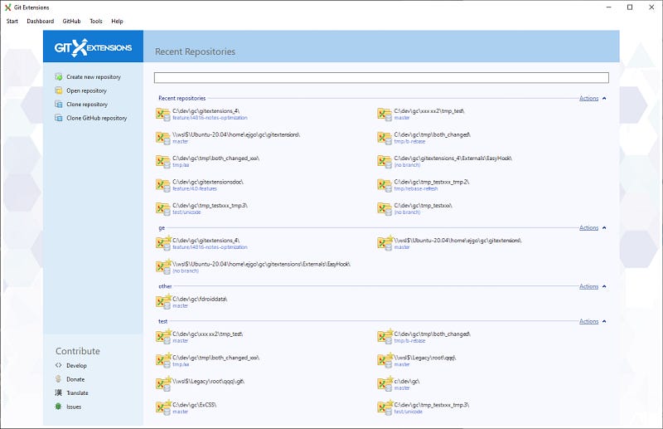Click starred icon for C:\dev\gc\fdroiddata
This screenshot has width=663, height=429.
[163, 302]
